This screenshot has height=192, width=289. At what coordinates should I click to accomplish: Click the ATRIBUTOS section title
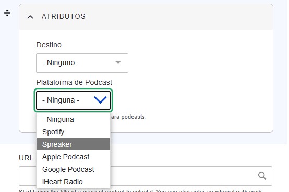[x=64, y=16]
